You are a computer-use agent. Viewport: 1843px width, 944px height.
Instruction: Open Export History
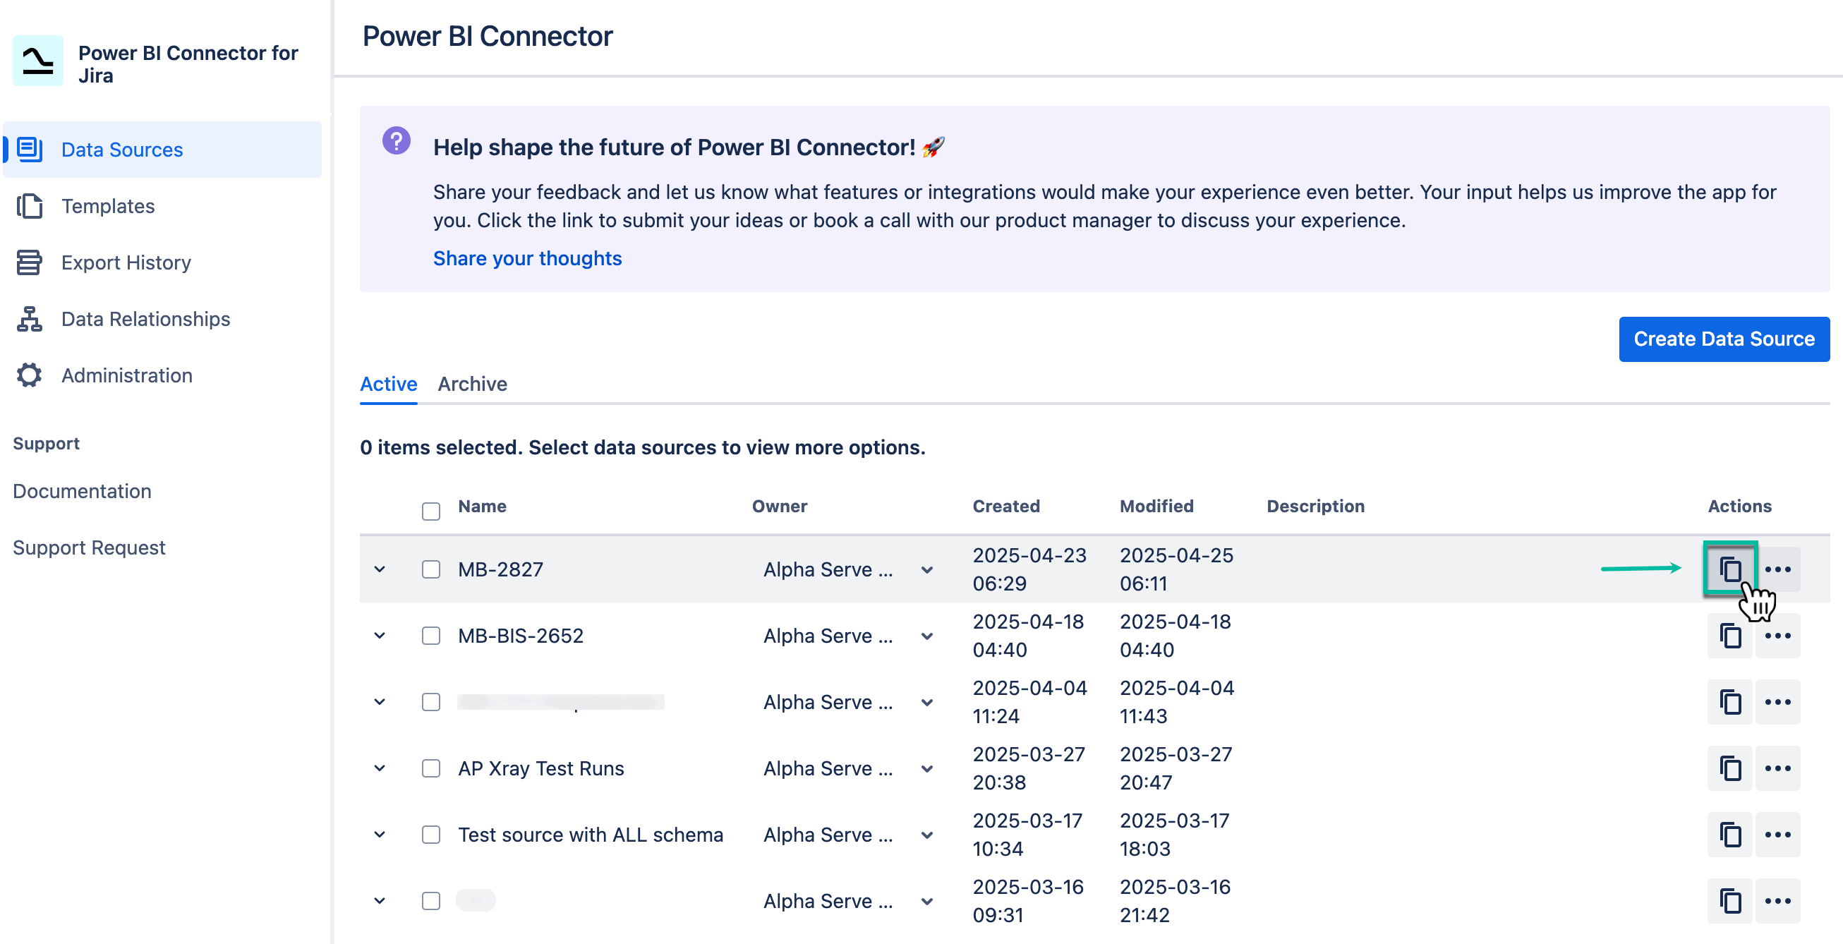tap(126, 262)
